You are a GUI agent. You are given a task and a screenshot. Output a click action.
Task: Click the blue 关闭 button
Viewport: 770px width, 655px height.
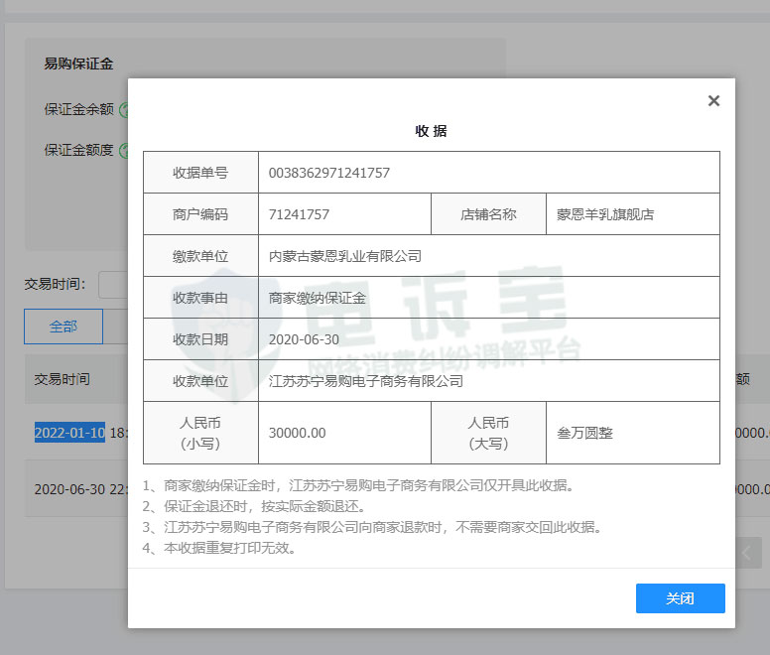680,598
